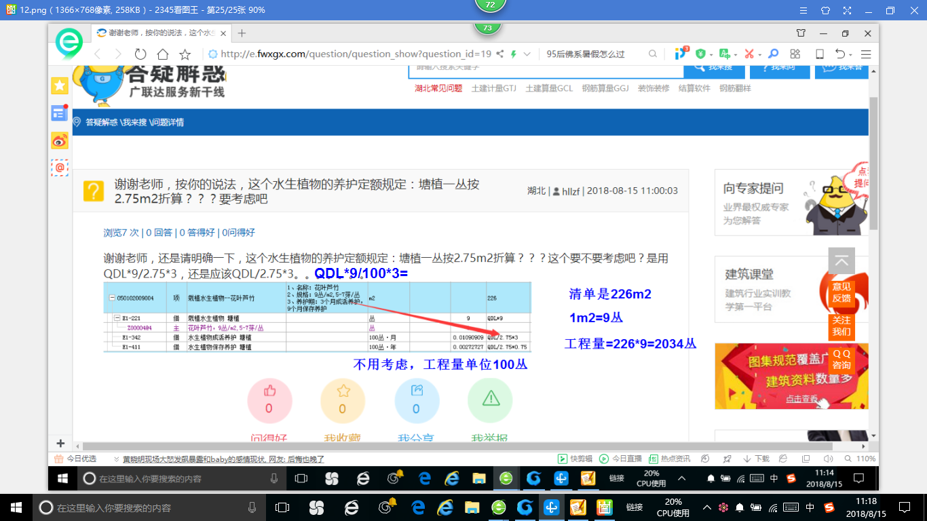Image resolution: width=927 pixels, height=521 pixels.
Task: Click the yellow star 我收藏 icon
Action: (x=343, y=401)
